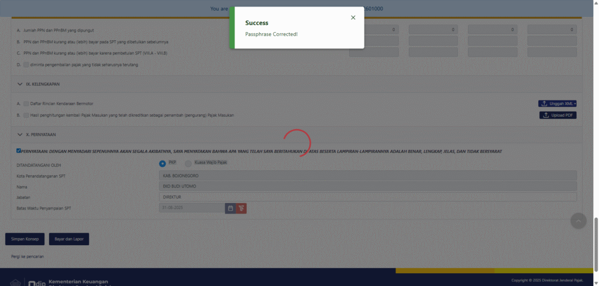Tick the Hasil penghitungan kembali Pajak Masukan checkbox
This screenshot has height=286, width=599.
pos(26,116)
